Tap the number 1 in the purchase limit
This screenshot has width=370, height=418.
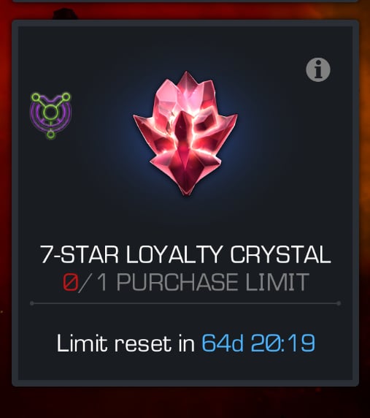coord(102,282)
